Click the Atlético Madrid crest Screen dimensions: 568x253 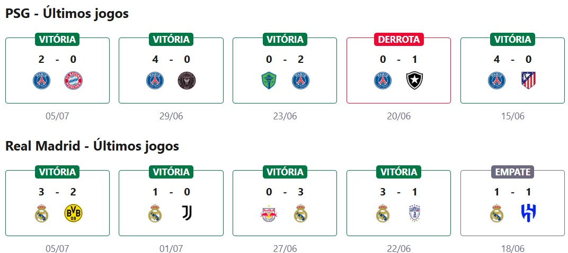(x=528, y=80)
